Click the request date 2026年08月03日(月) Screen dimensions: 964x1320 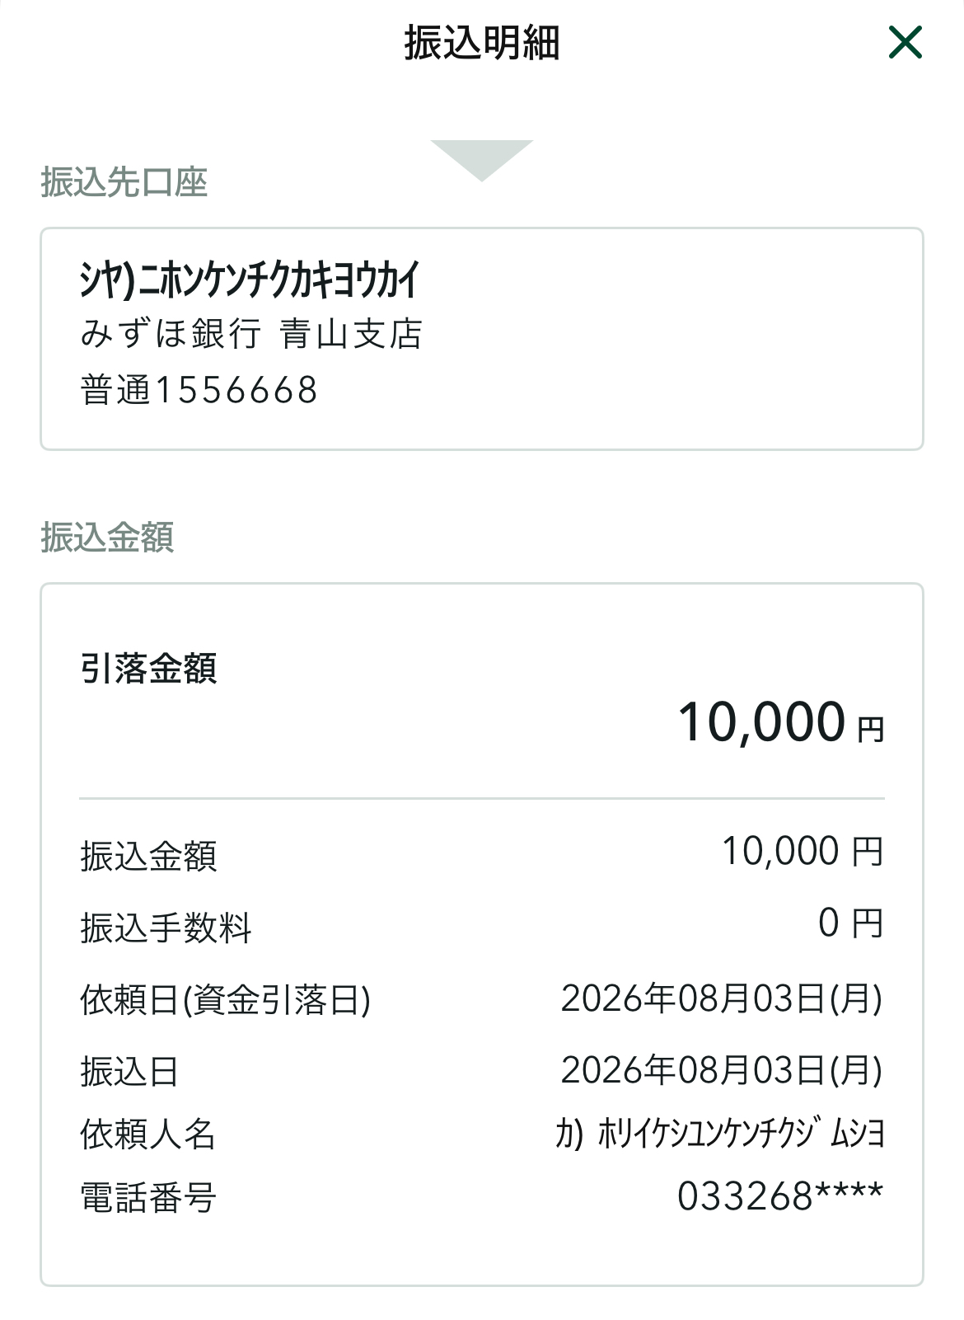tap(722, 998)
